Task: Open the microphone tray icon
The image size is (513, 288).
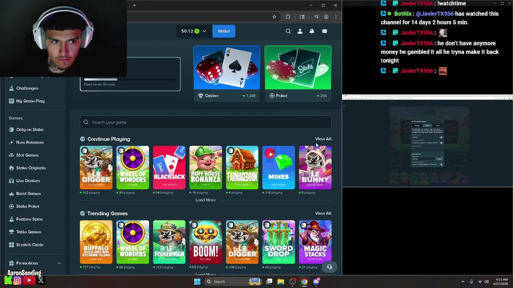Action: tap(471, 282)
